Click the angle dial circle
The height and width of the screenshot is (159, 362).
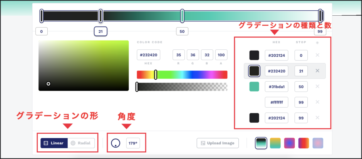(116, 143)
